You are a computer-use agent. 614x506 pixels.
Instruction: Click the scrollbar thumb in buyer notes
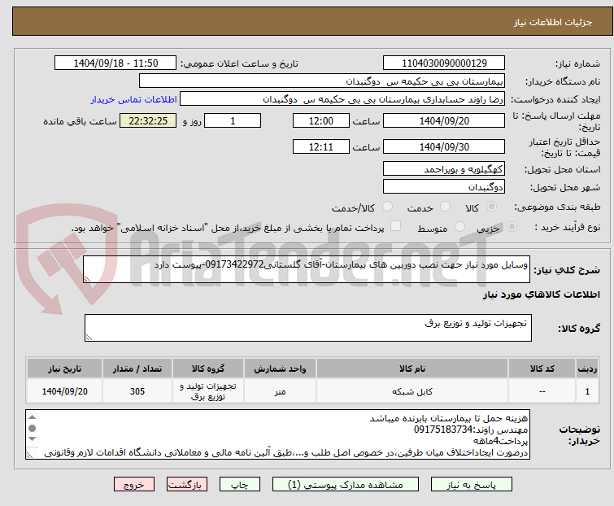coord(32,428)
